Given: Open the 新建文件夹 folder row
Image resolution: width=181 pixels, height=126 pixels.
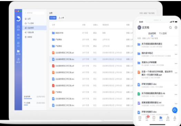Looking at the screenshot, I should coord(91,33).
